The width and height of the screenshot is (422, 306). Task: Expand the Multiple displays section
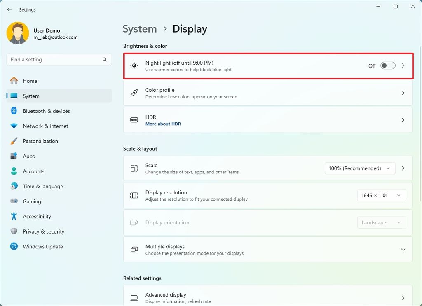pyautogui.click(x=403, y=250)
